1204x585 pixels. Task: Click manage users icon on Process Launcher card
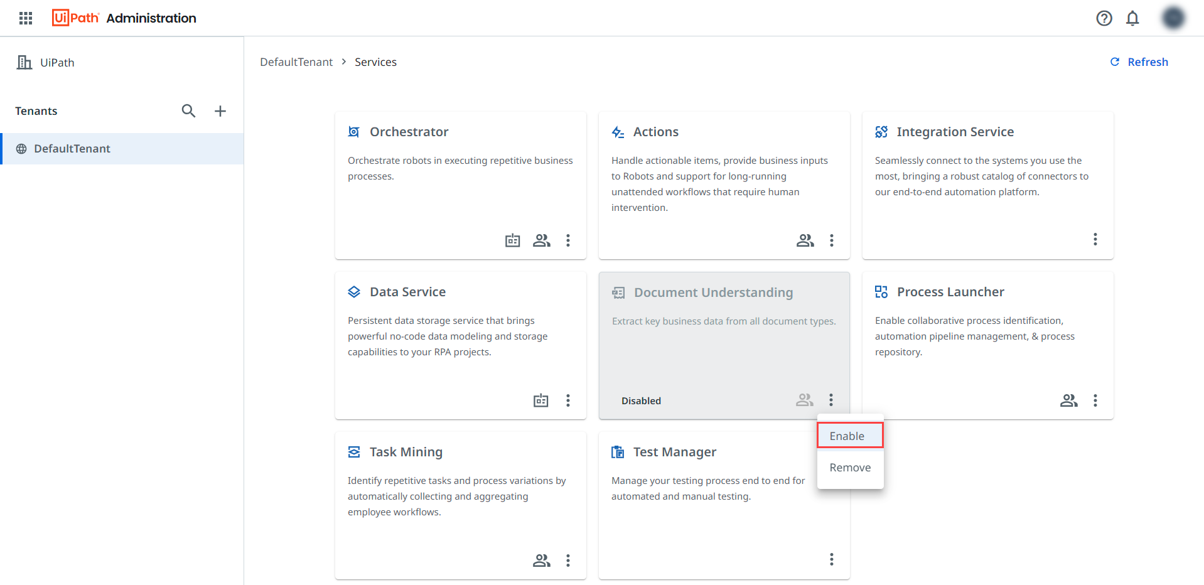[x=1069, y=400]
